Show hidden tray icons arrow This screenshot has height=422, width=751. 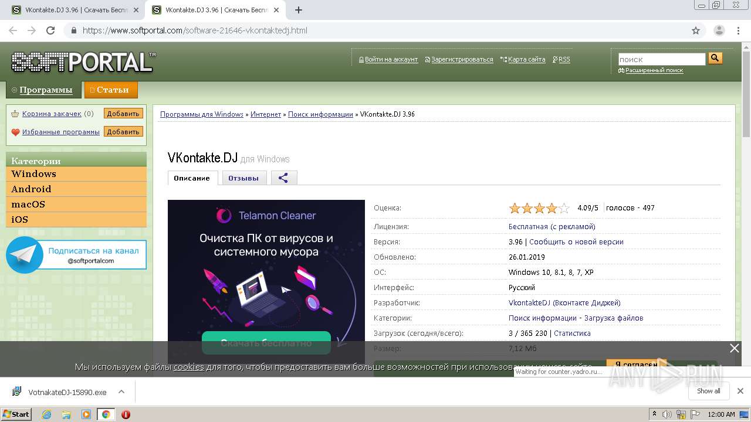coord(654,414)
